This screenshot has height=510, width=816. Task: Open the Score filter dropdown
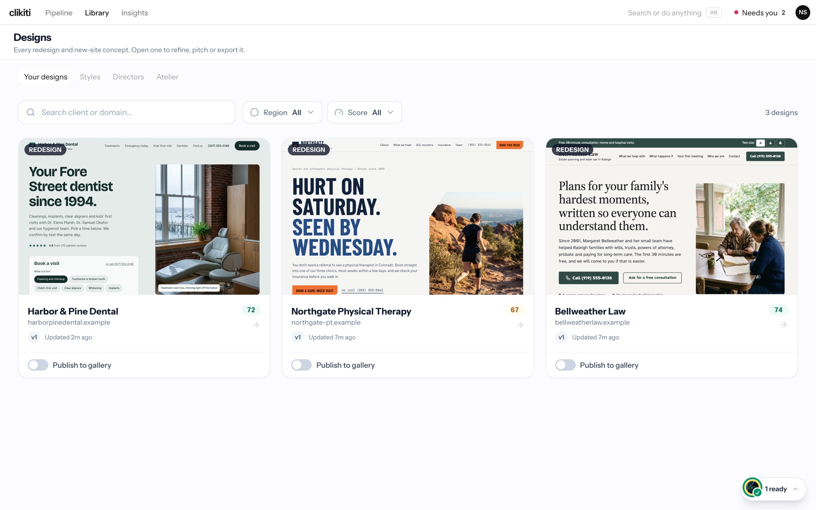364,112
